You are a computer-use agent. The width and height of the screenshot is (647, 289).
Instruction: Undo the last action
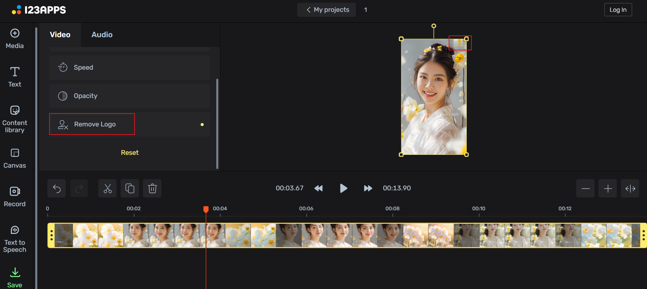point(57,188)
